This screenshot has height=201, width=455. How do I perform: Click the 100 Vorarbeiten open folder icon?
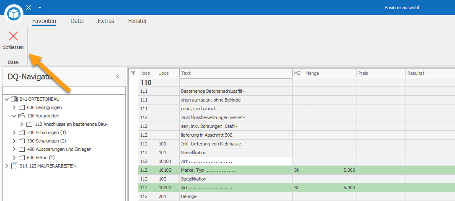pos(22,116)
